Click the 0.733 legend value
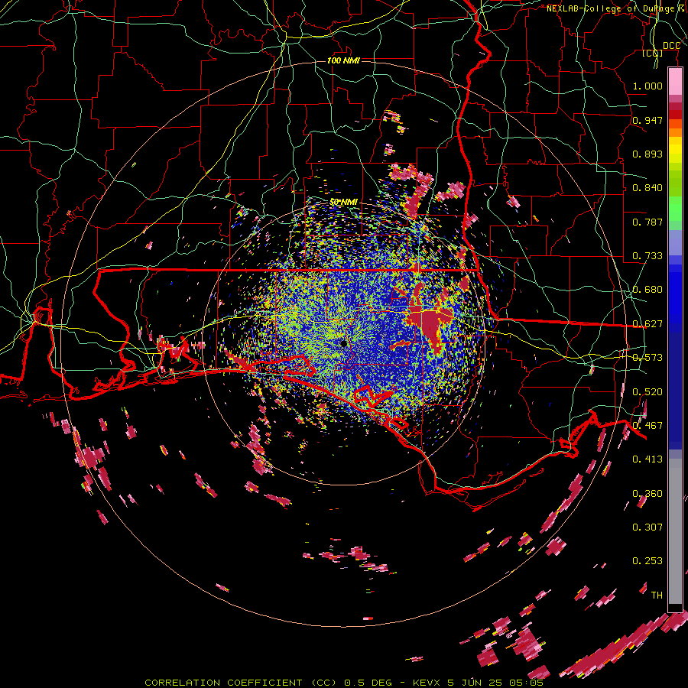 (647, 256)
